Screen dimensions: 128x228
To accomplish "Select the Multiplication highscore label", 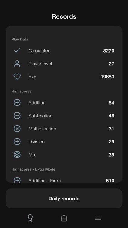I will pyautogui.click(x=42, y=129).
